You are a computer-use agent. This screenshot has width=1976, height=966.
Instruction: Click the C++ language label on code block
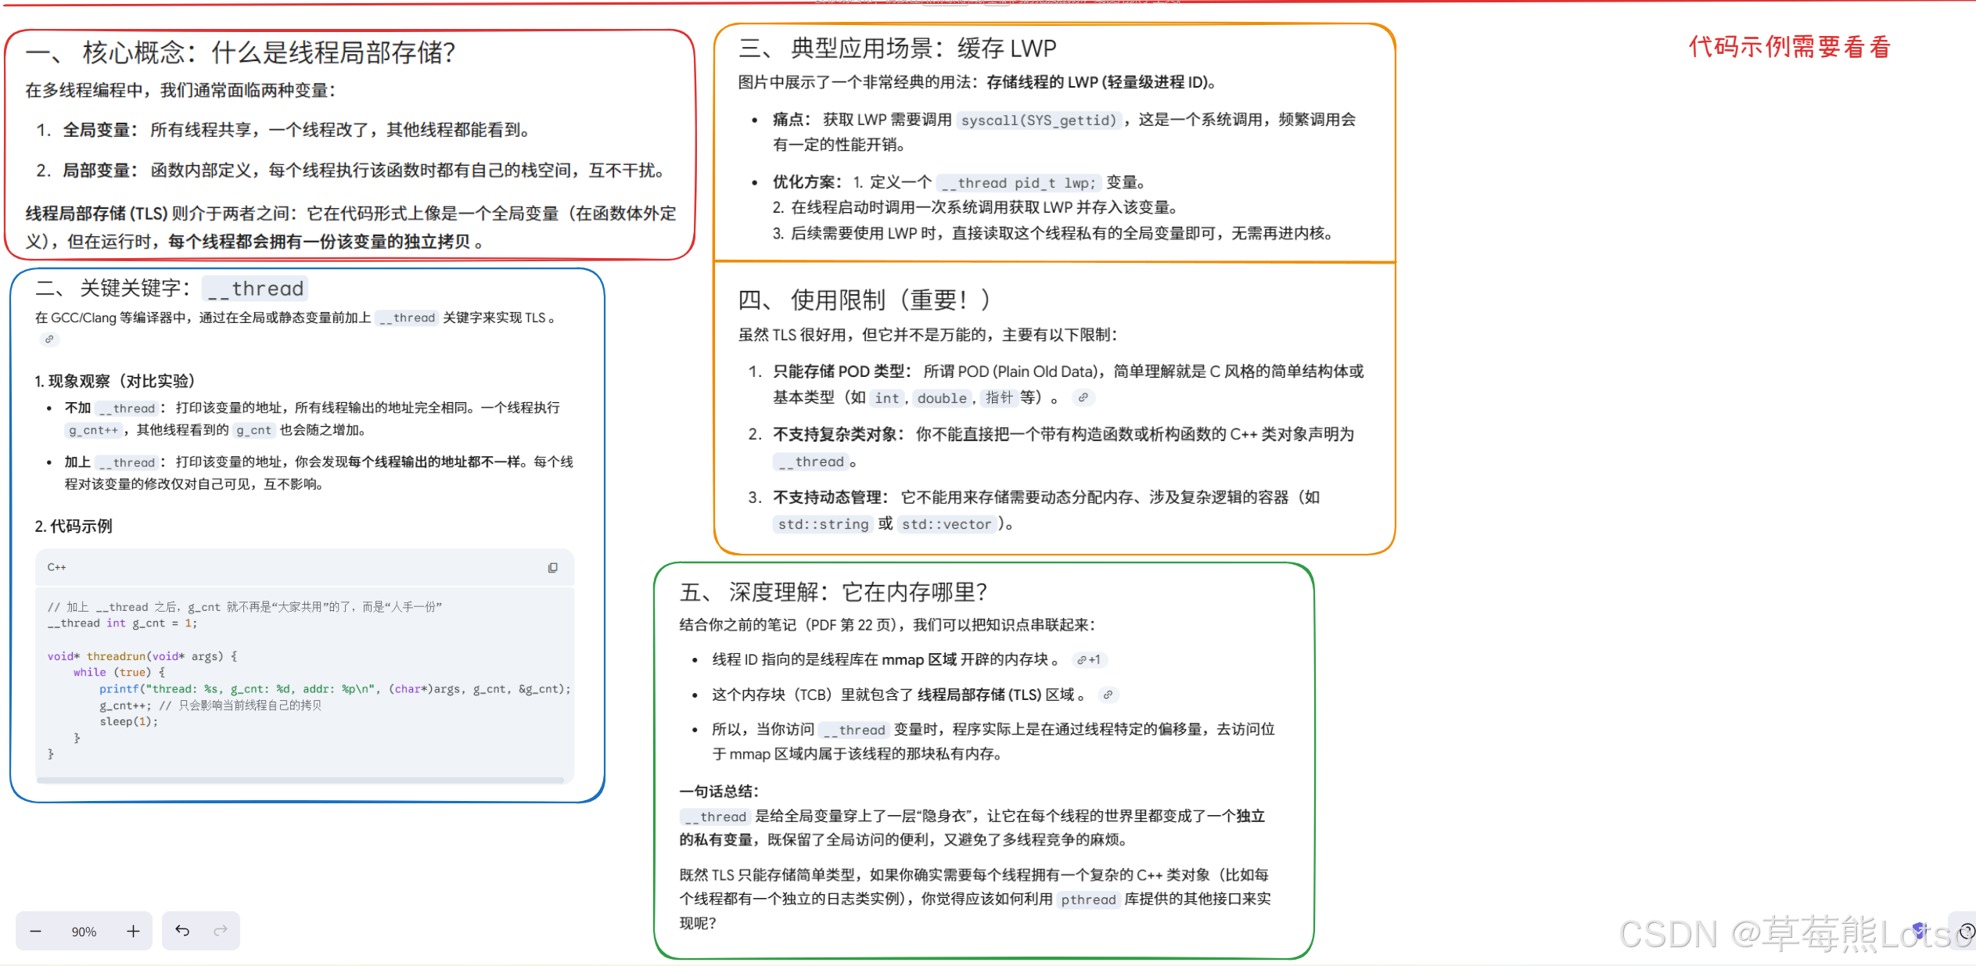(56, 568)
